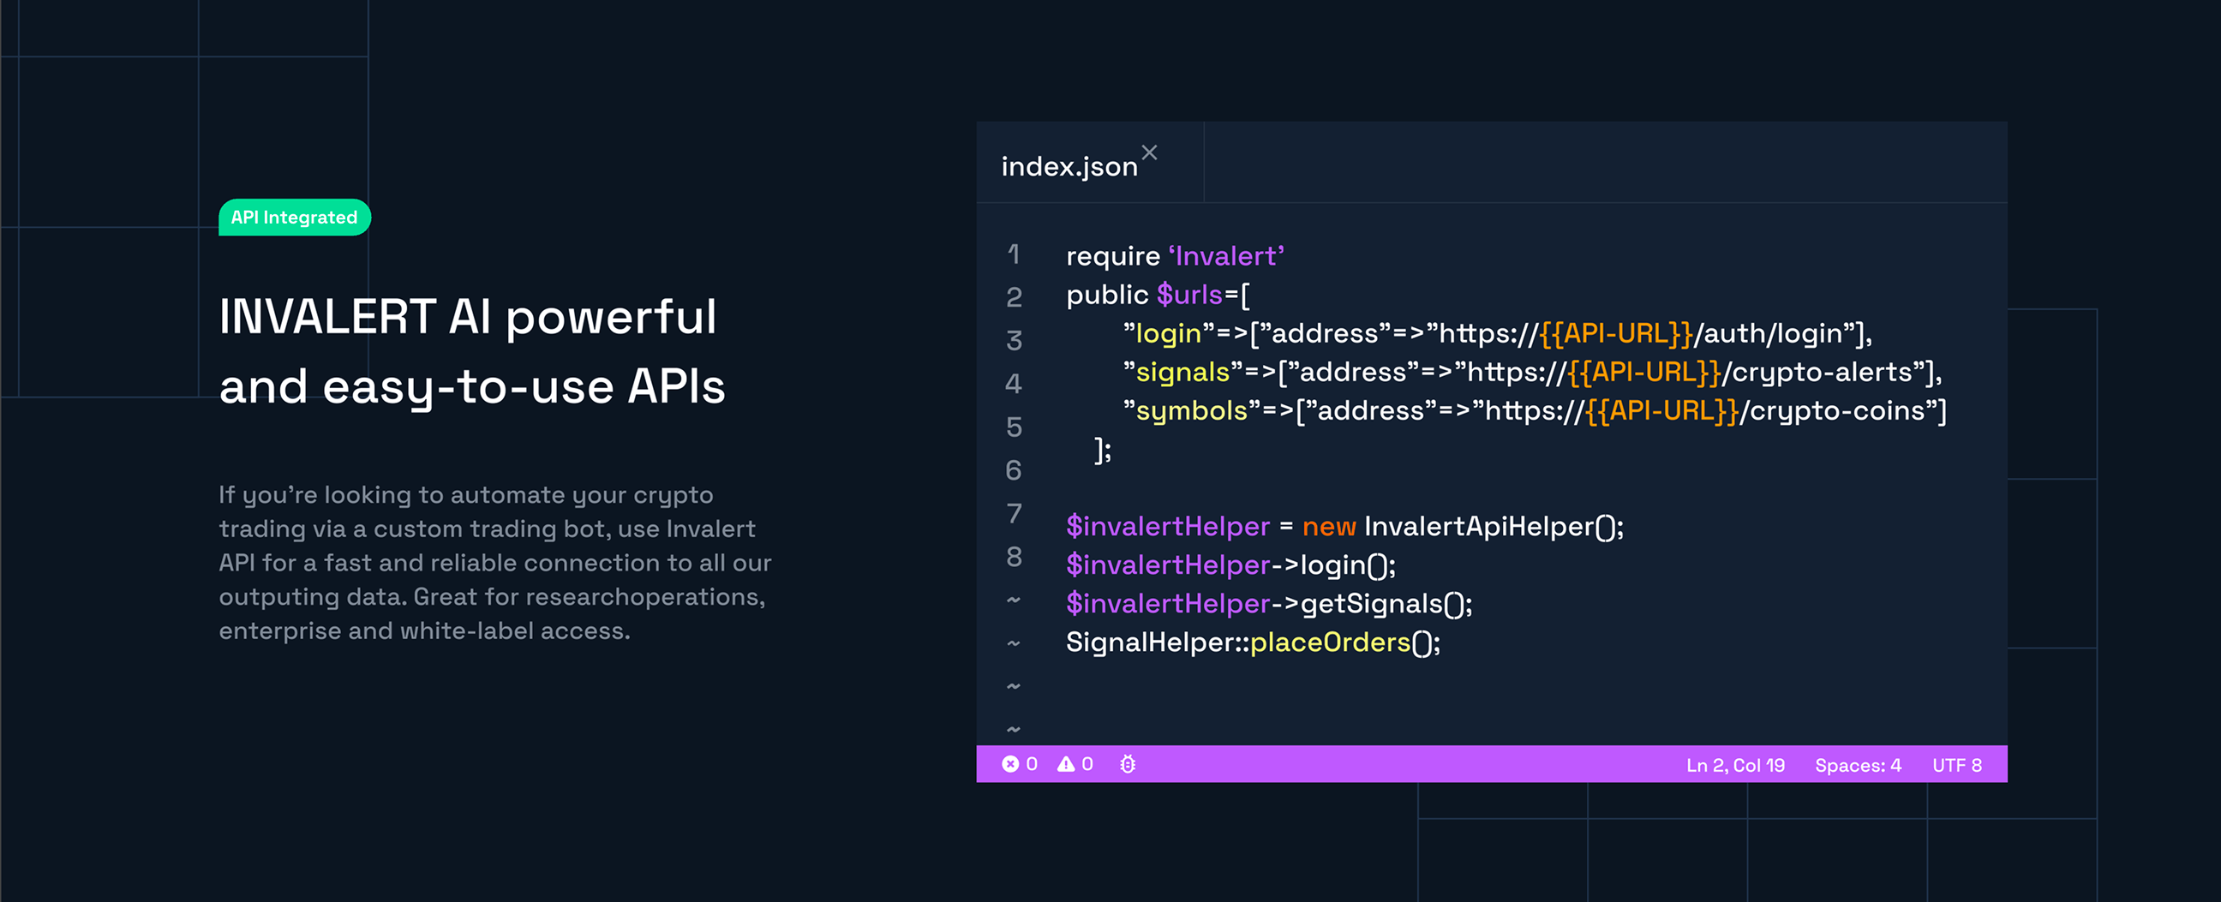Viewport: 2221px width, 902px height.
Task: Open the debug bug icon in status bar
Action: coord(1128,764)
